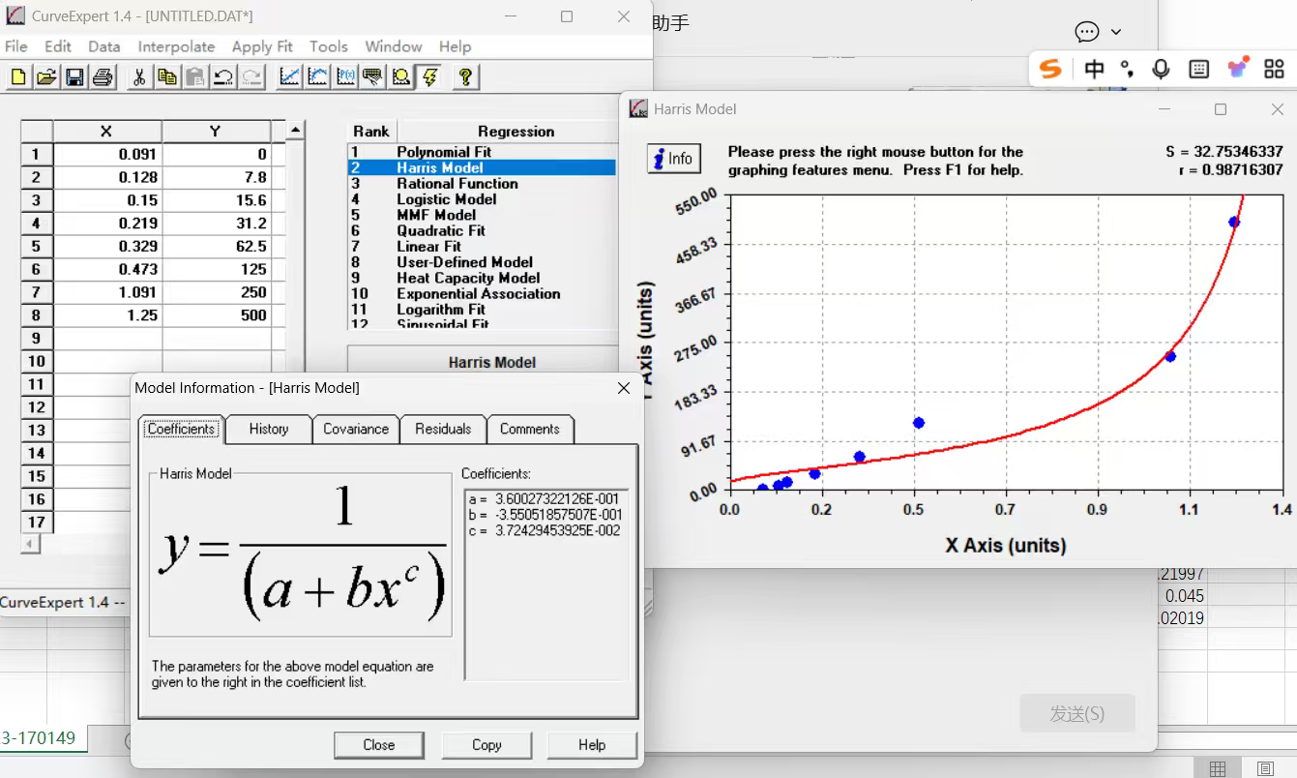The height and width of the screenshot is (778, 1297).
Task: Run CurveFinder with the lightning bolt icon
Action: 429,77
